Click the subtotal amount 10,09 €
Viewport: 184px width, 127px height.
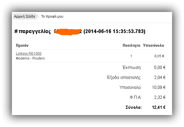[x=159, y=87]
